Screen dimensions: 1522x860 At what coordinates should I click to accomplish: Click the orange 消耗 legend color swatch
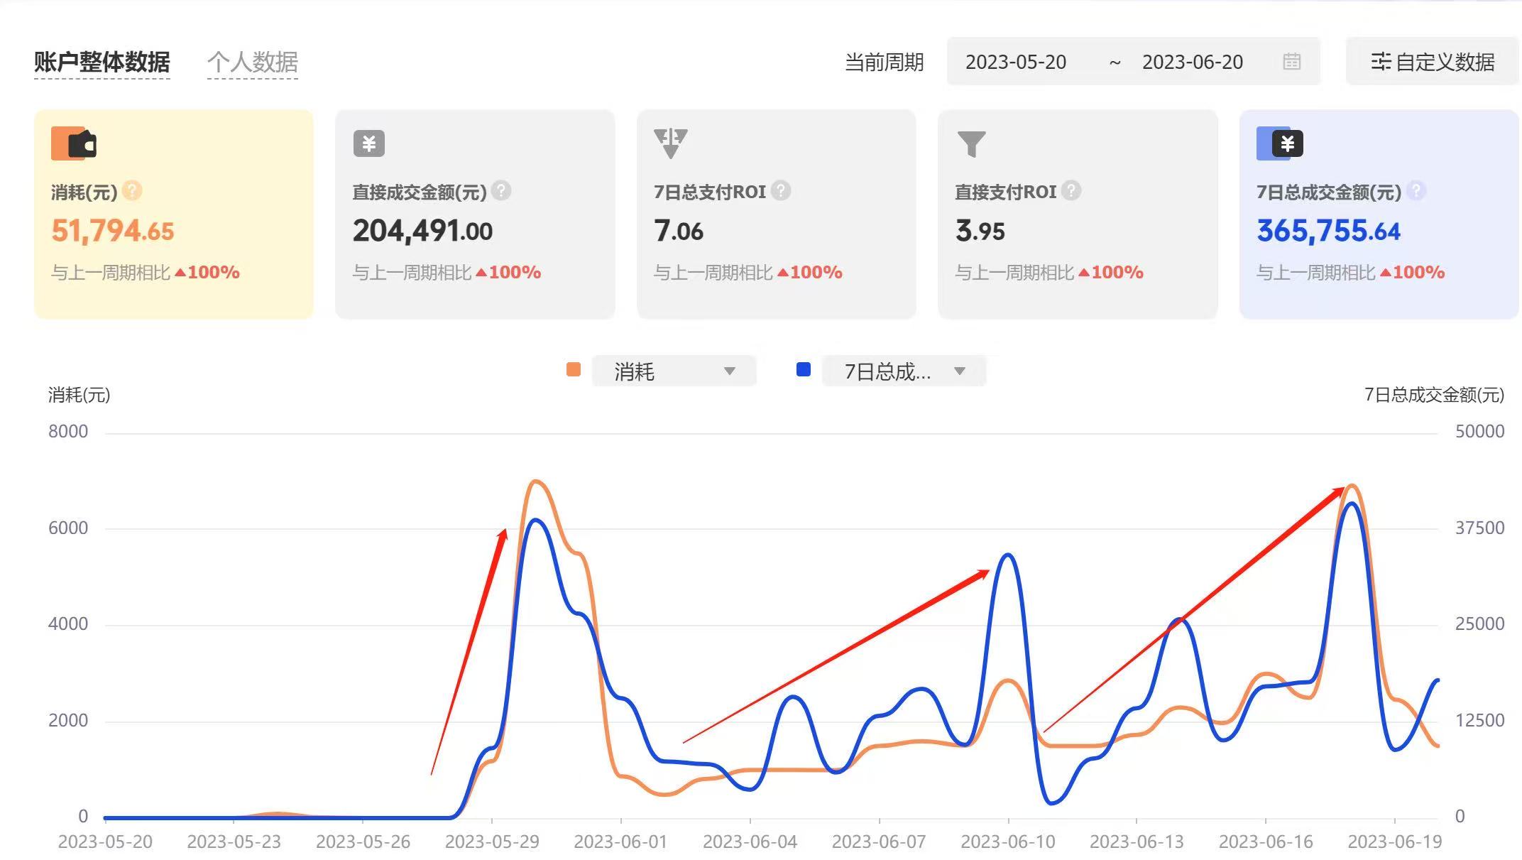pyautogui.click(x=574, y=369)
